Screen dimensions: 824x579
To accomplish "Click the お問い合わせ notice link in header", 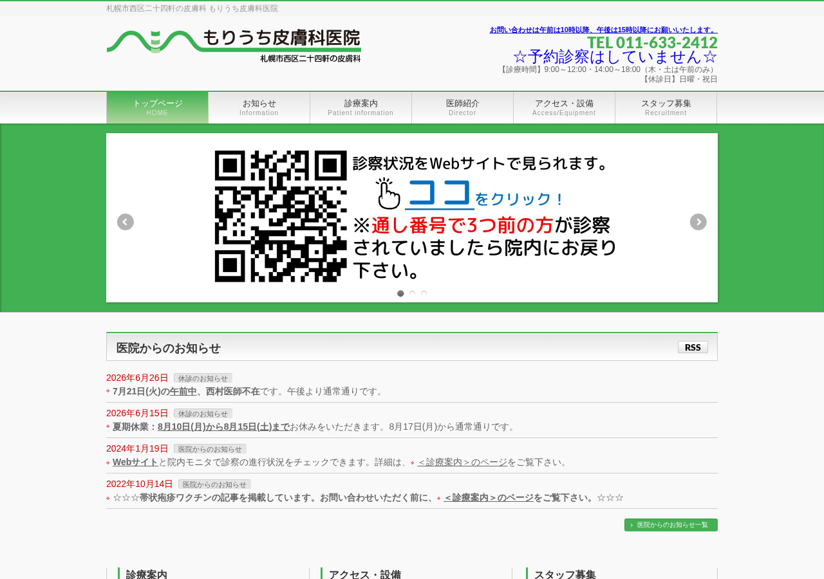I will (603, 30).
